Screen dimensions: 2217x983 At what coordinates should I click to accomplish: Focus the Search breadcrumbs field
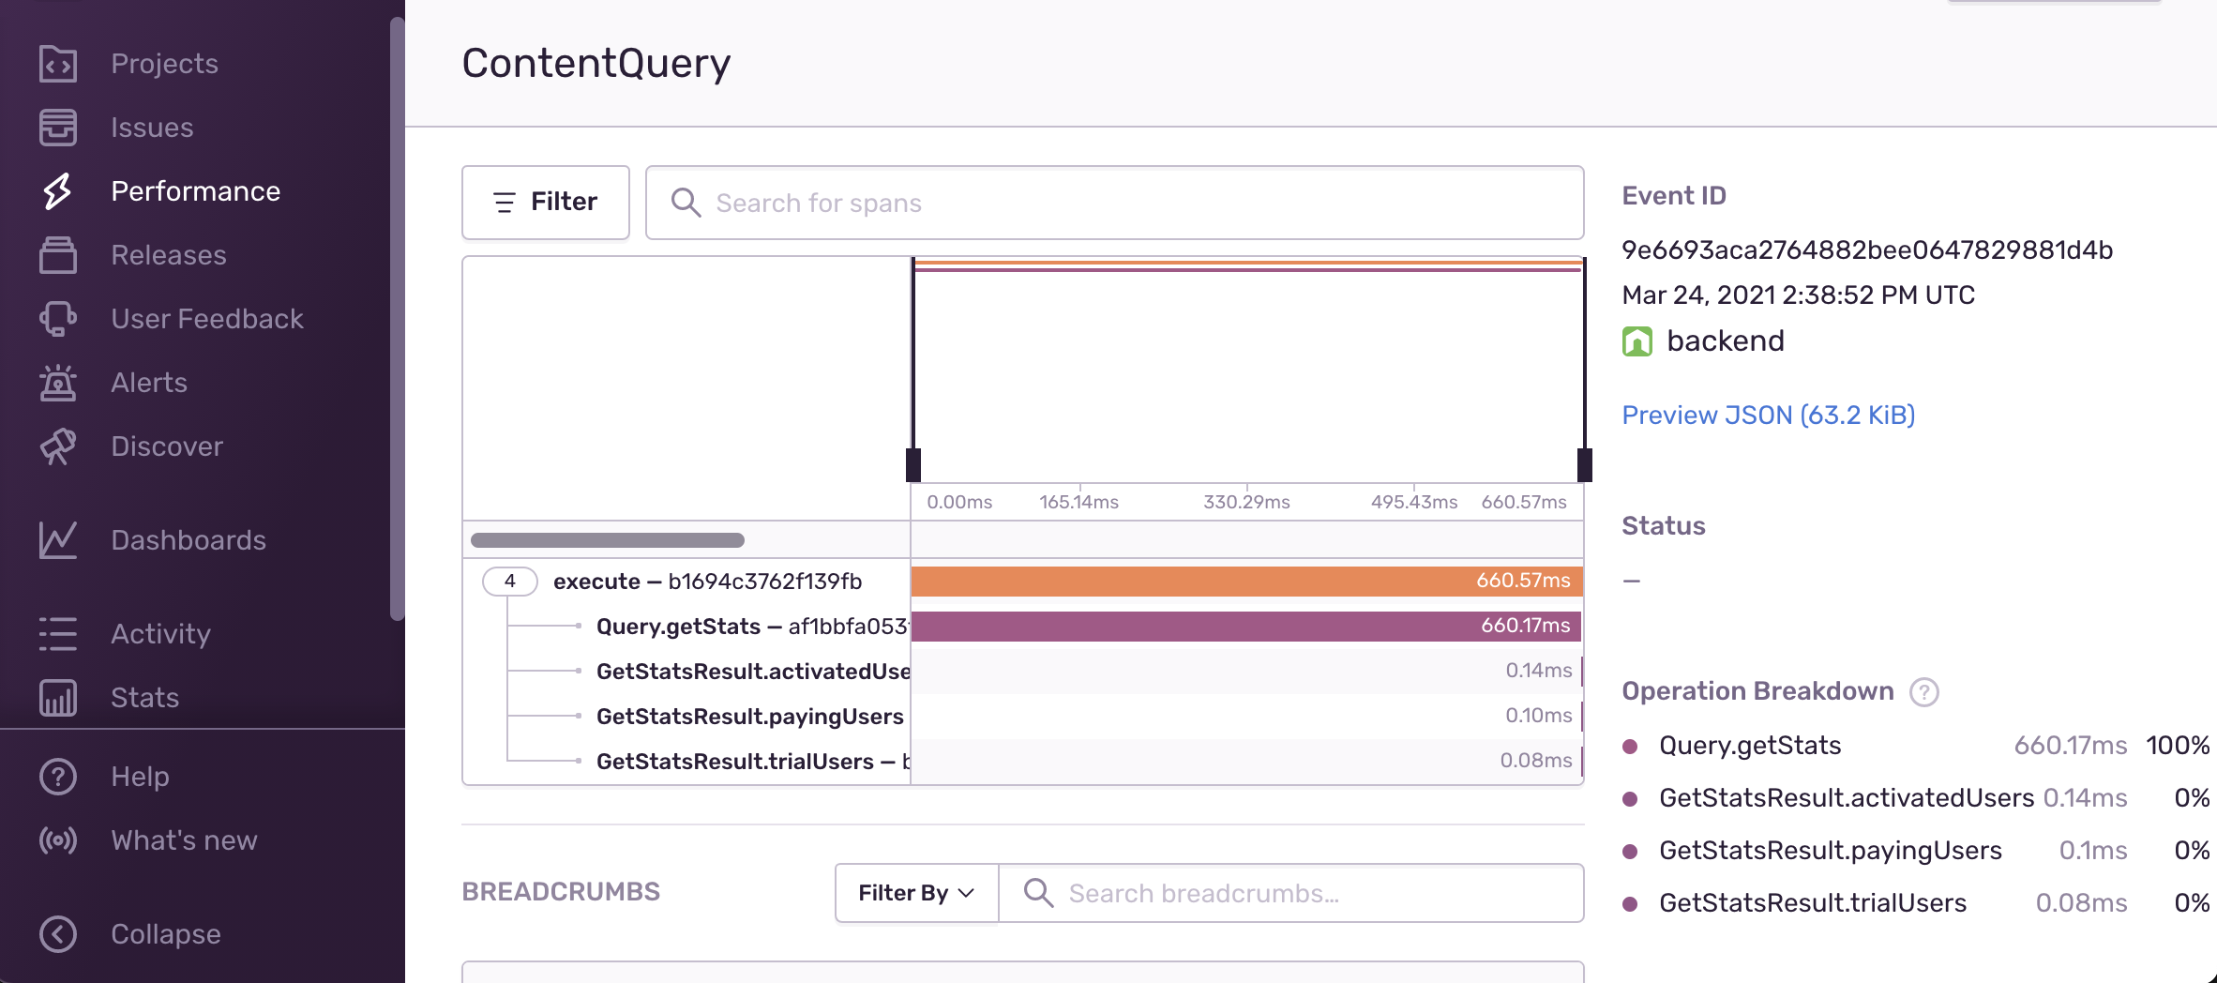(1291, 893)
